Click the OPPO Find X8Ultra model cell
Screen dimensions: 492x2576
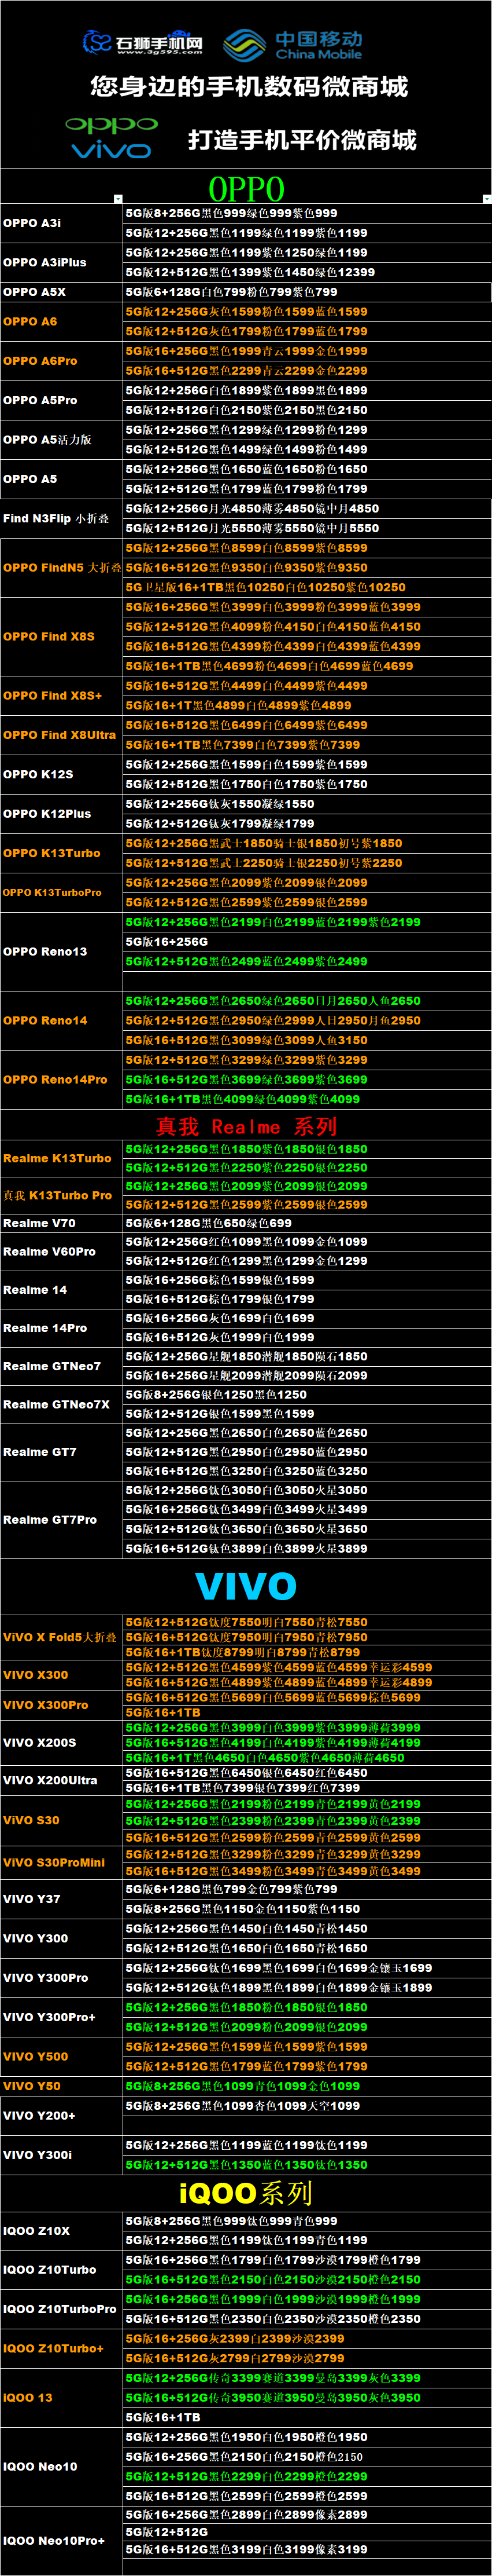pyautogui.click(x=61, y=735)
